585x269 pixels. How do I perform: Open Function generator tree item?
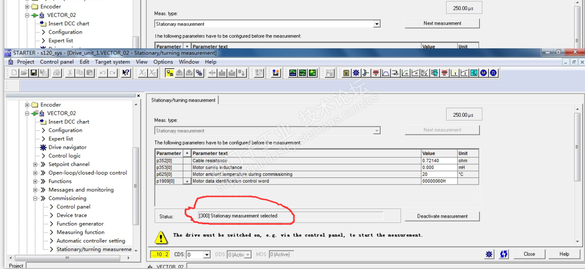coord(80,224)
